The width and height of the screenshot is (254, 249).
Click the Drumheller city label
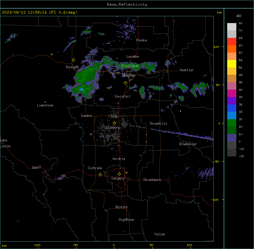pos(188,144)
